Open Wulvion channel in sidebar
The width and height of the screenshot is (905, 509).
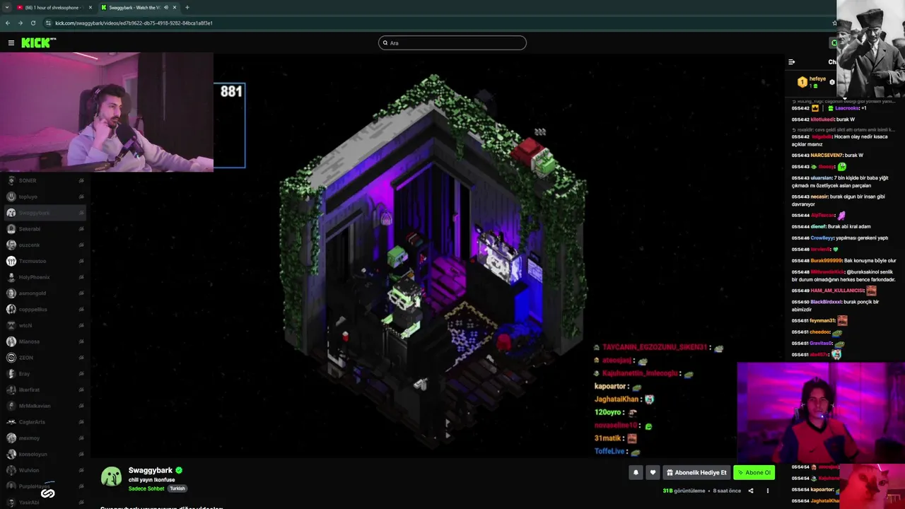point(44,470)
